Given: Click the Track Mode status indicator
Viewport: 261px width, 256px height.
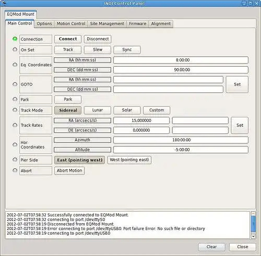Looking at the screenshot, I should tap(15, 110).
